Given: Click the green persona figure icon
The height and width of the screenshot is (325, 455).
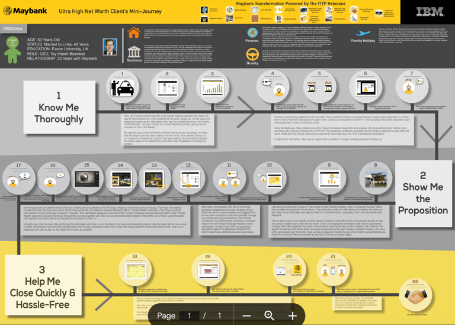Looking at the screenshot, I should click(x=12, y=50).
